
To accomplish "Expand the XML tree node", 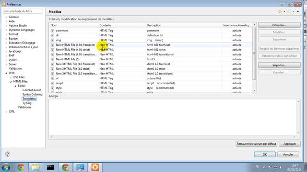I will click(x=6, y=112).
